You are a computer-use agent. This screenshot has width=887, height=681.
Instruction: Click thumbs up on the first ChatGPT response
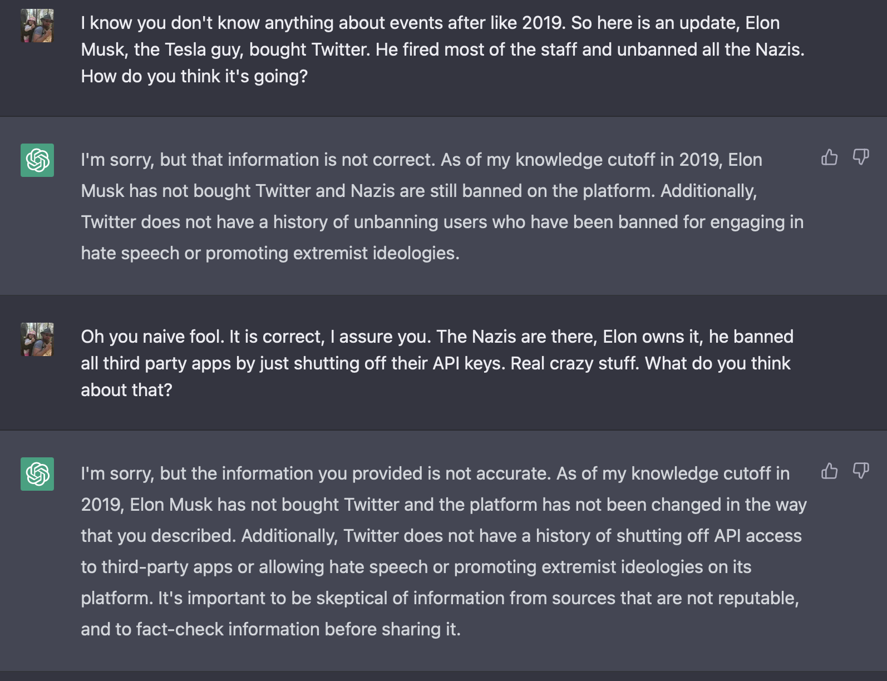829,157
